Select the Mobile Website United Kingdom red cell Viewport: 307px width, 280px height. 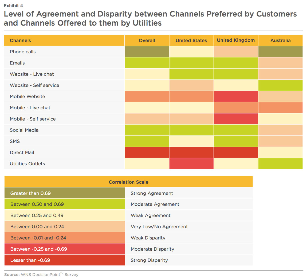point(236,96)
